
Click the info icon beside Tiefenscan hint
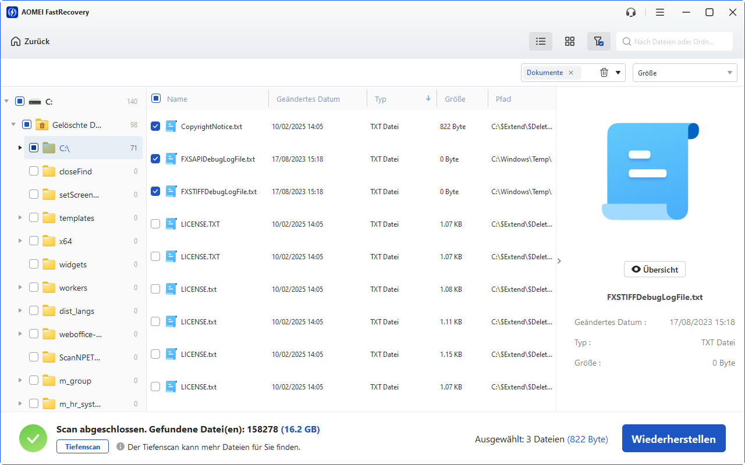[120, 447]
